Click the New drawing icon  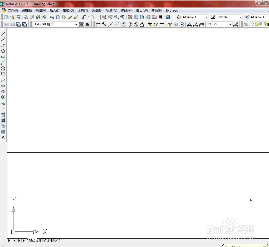pos(6,17)
